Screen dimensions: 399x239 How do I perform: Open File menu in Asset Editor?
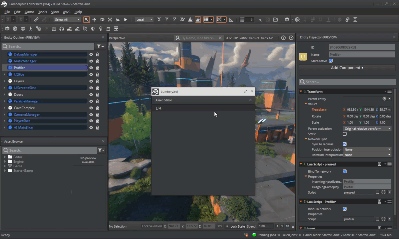click(158, 108)
